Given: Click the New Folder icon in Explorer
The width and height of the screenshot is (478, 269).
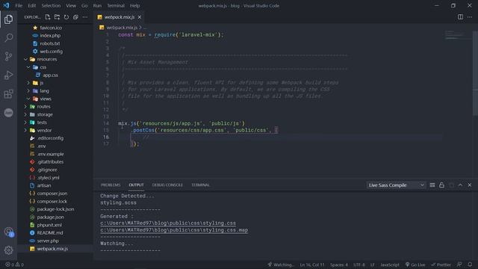Looking at the screenshot, I should coord(57,17).
